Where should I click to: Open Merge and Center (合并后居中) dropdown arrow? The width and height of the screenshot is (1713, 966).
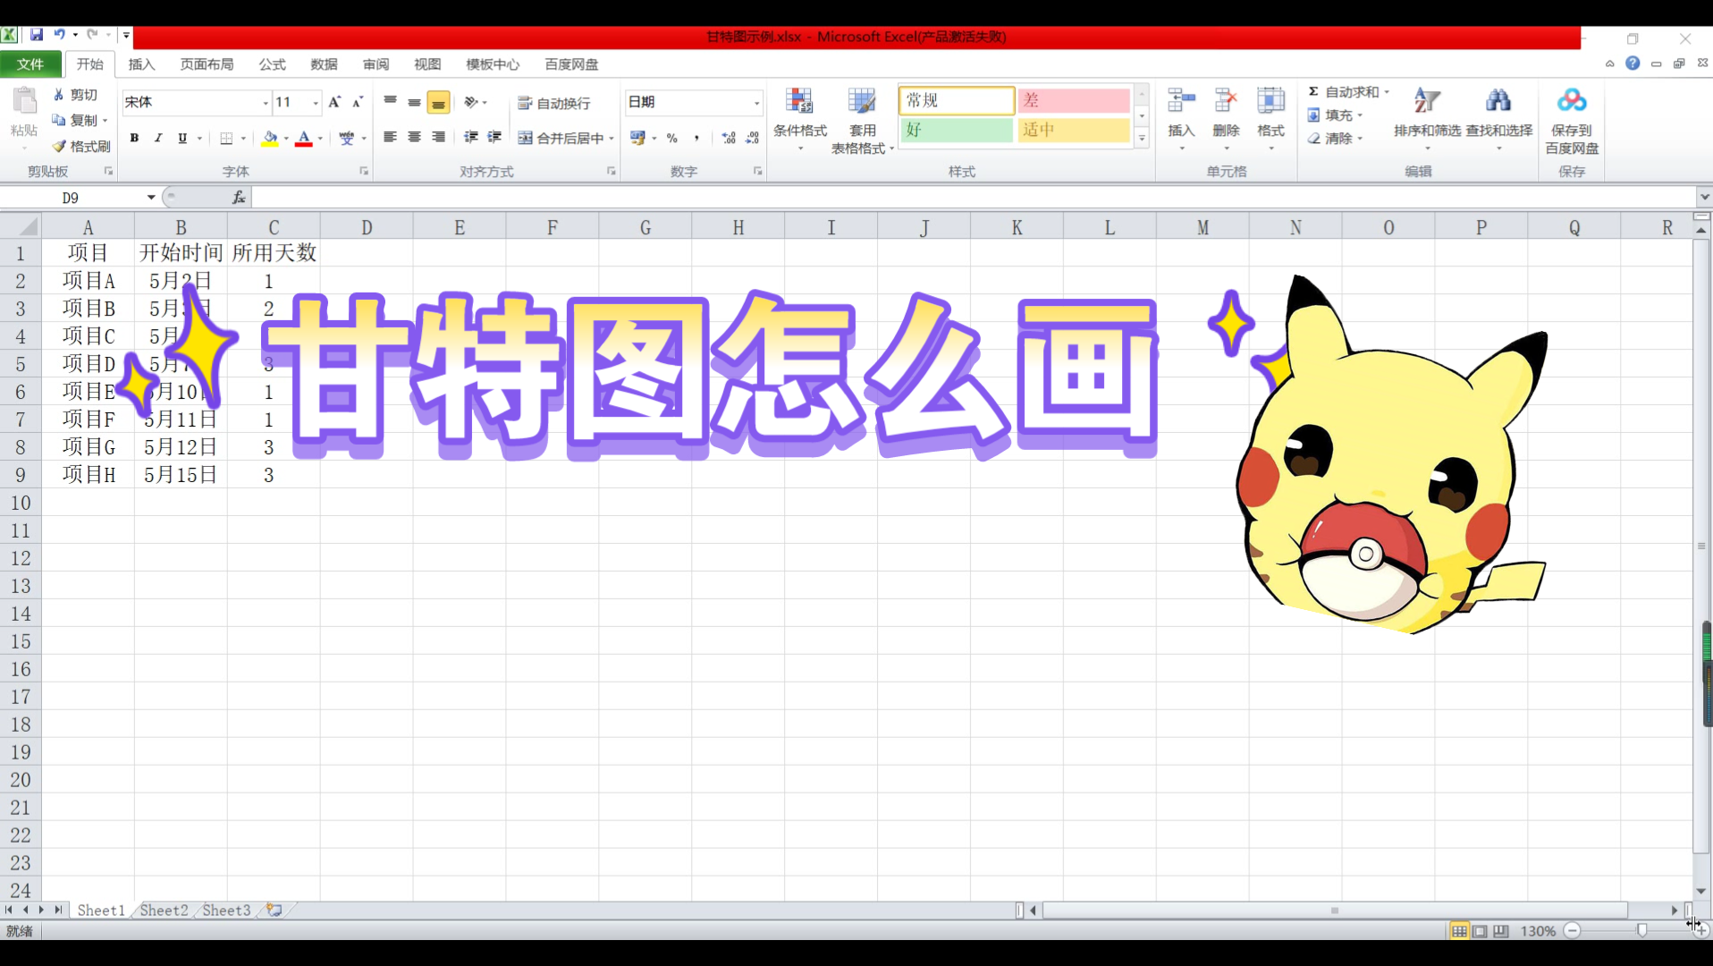point(612,139)
